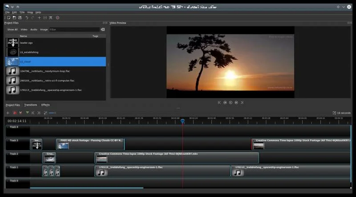356x197 pixels.
Task: Click the Name column header
Action: coord(24,36)
